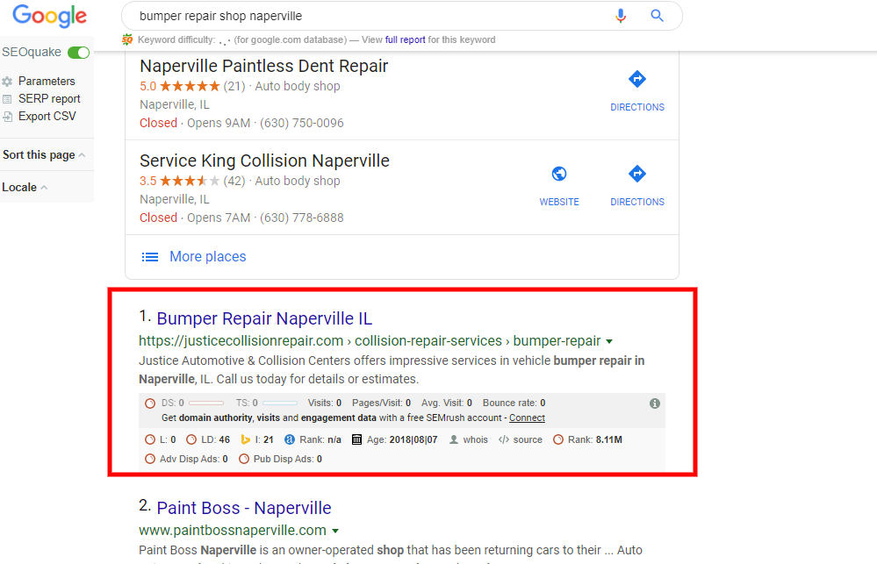877x564 pixels.
Task: Click the Pub Disp Ads icon
Action: coord(244,459)
